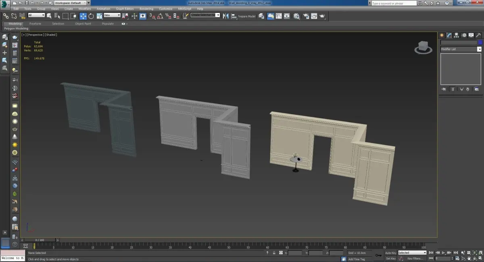Toggle Percent Snap
The width and height of the screenshot is (484, 262).
point(168,16)
